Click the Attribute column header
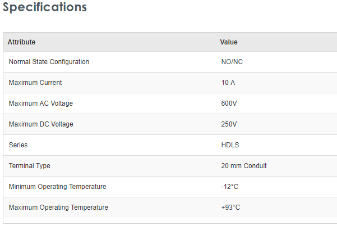337x230 pixels. [21, 42]
